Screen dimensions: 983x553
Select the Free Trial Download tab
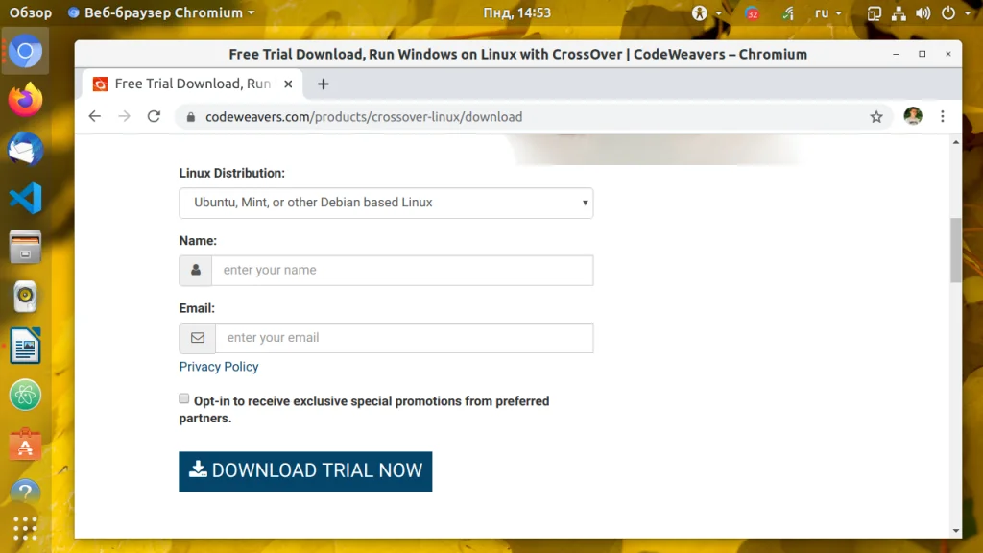click(192, 84)
